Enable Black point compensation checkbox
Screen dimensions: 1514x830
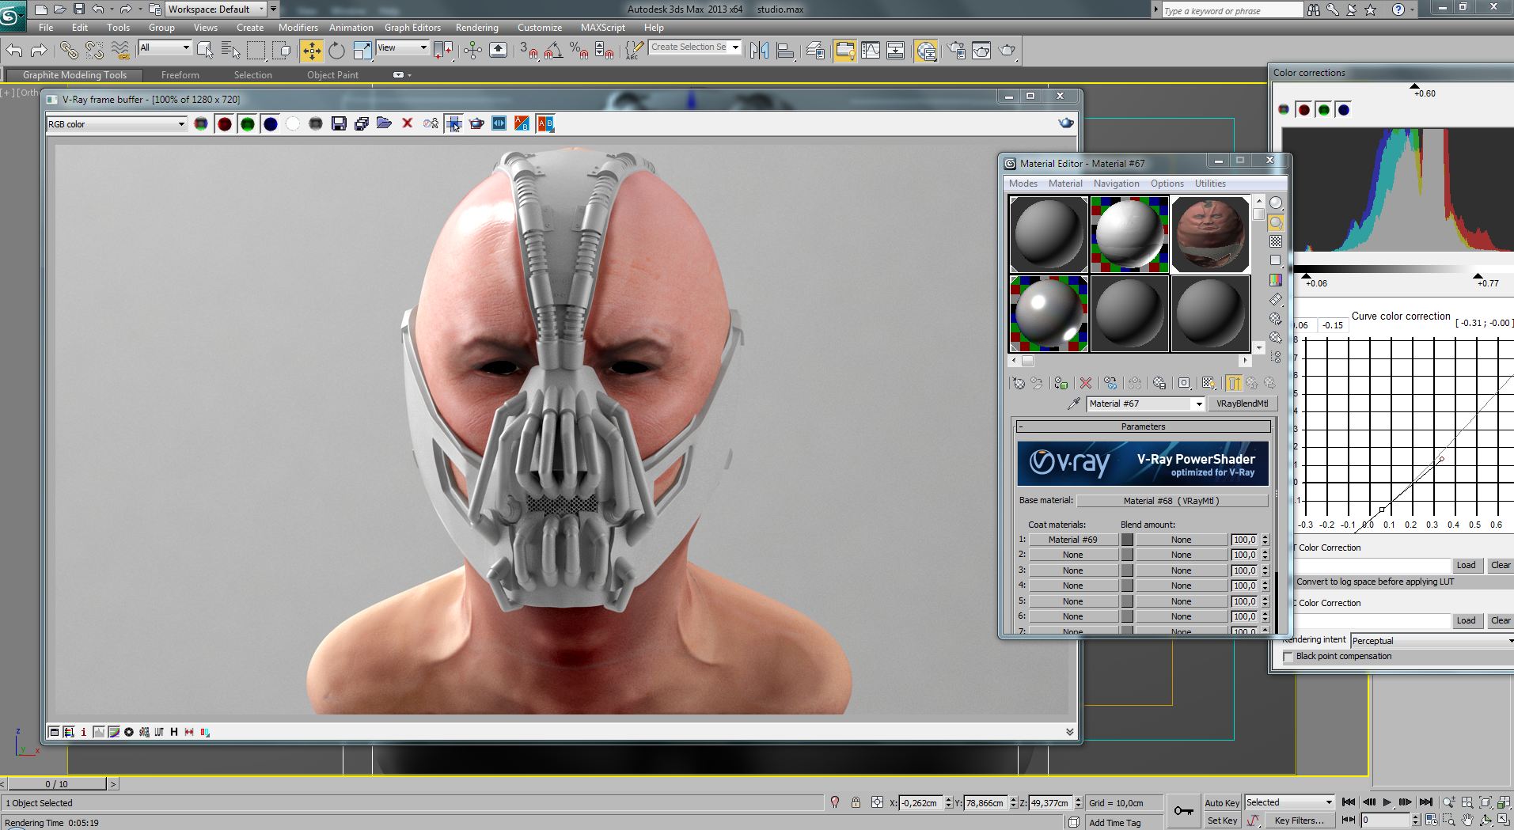1288,657
